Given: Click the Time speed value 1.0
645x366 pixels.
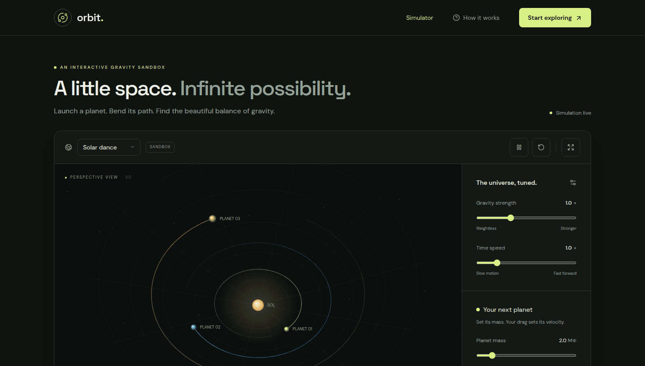Looking at the screenshot, I should point(569,248).
